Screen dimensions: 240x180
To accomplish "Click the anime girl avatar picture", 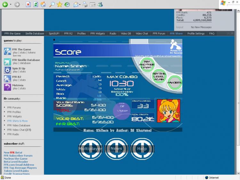I will [x=169, y=111].
